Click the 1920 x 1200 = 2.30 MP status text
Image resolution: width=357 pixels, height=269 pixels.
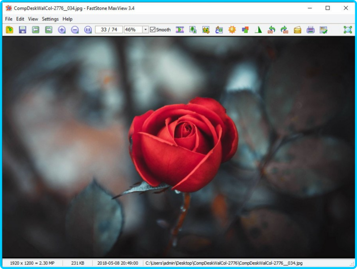32,263
